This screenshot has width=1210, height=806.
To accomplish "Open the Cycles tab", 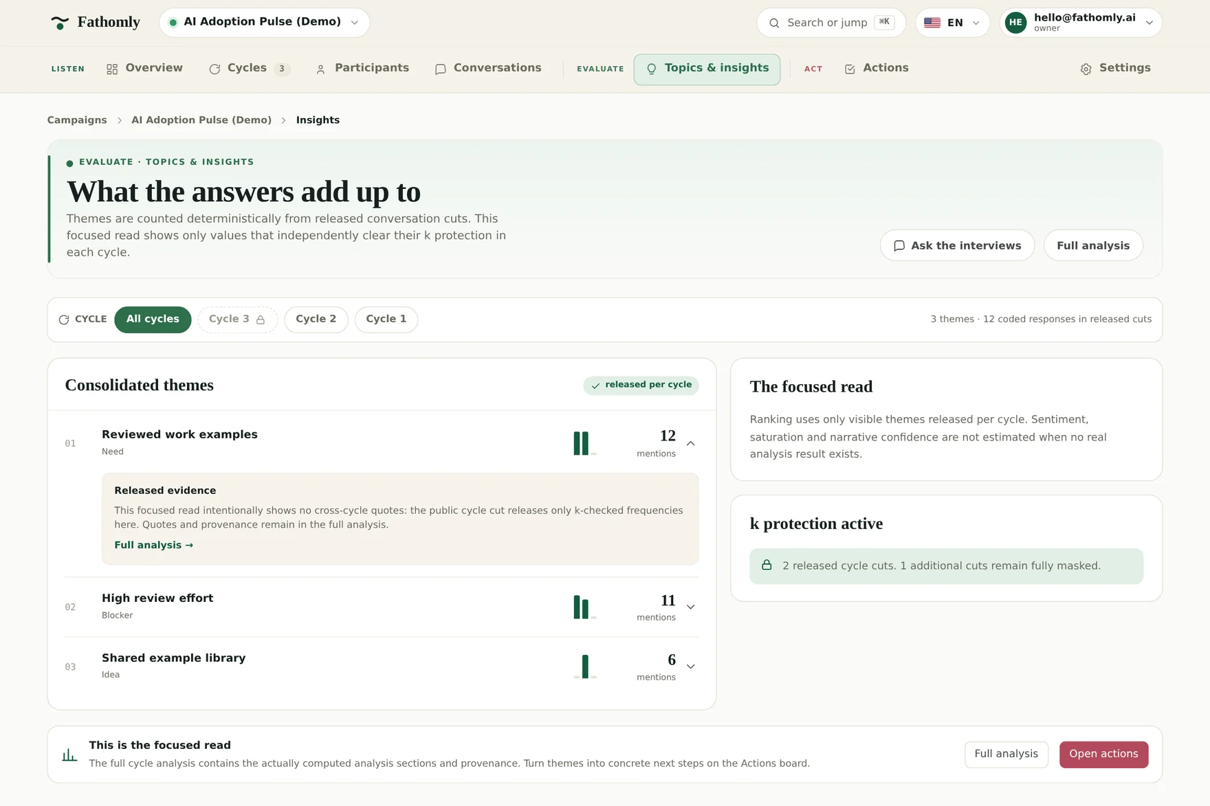I will [x=250, y=68].
